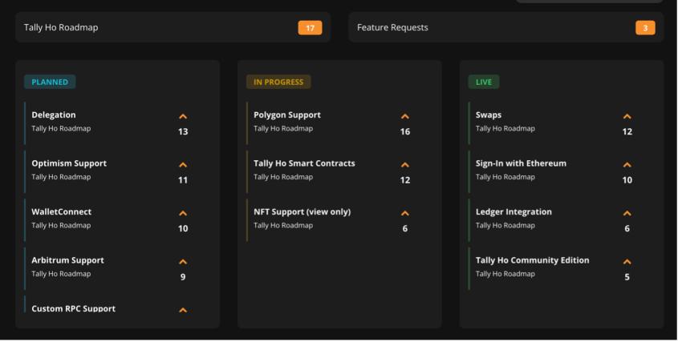Select the PLANNED status label
Screen dimensions: 678x342
pyautogui.click(x=50, y=82)
